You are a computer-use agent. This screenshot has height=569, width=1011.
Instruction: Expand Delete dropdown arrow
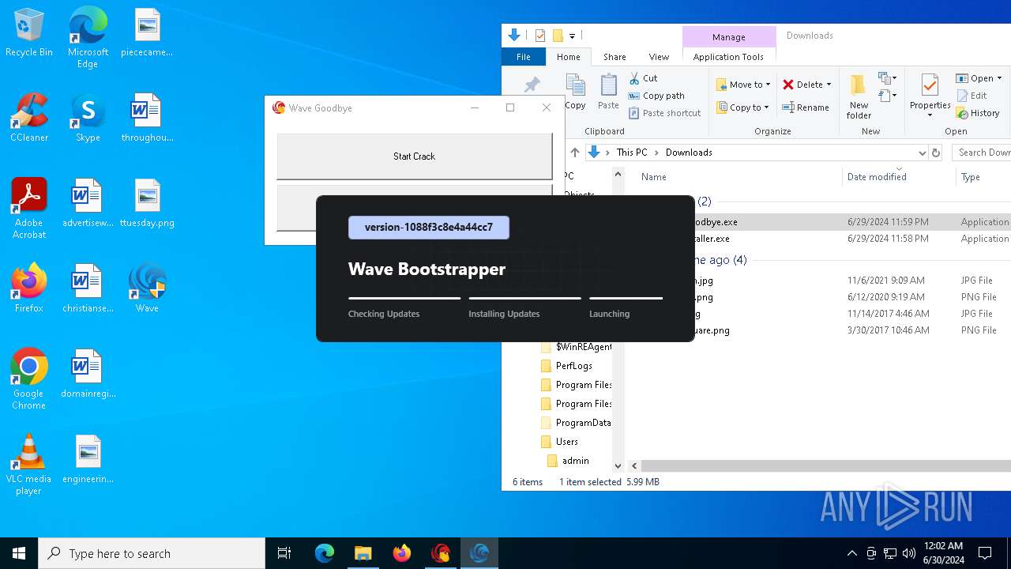tap(829, 85)
